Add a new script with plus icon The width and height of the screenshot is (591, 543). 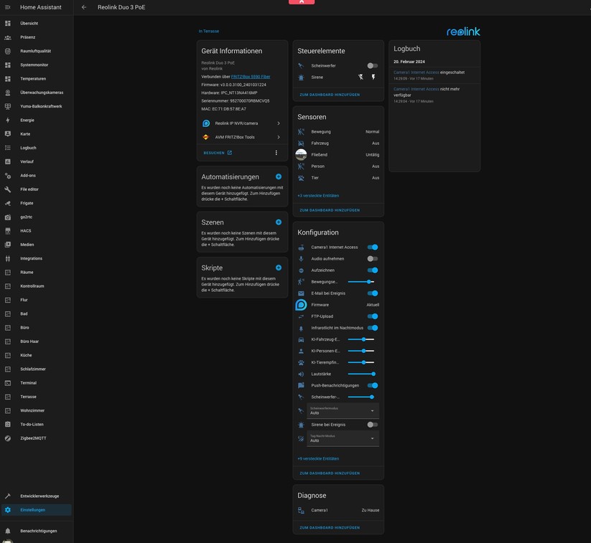tap(279, 268)
